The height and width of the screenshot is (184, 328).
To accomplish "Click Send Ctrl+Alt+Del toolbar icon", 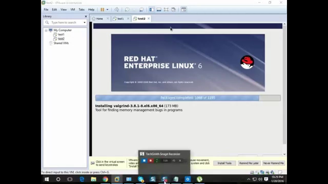I will click(x=117, y=10).
